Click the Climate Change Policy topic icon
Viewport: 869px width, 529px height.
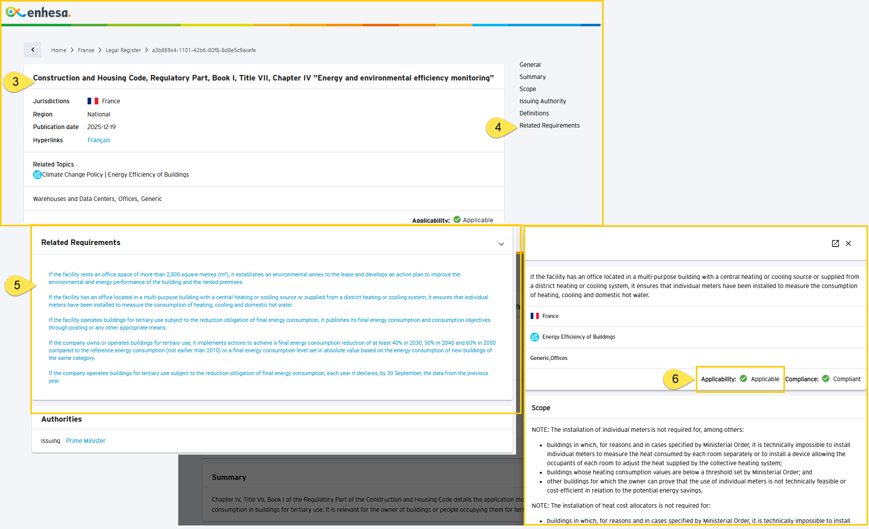[x=37, y=175]
